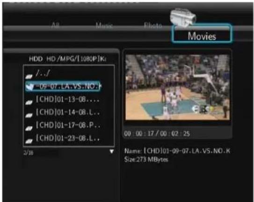Open file [CHD]01-14-08.L

(67, 112)
